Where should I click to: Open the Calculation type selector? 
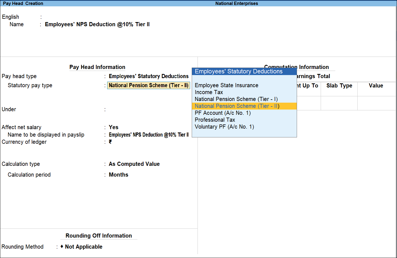coord(134,164)
